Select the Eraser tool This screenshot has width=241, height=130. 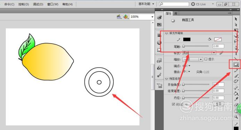[x=236, y=105]
